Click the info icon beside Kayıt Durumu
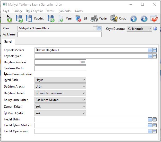 click(x=155, y=29)
